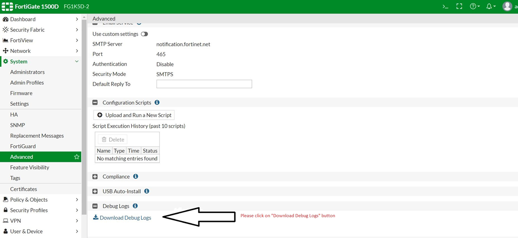Viewport: 518px width, 238px height.
Task: Click the fullscreen icon in header
Action: (459, 6)
